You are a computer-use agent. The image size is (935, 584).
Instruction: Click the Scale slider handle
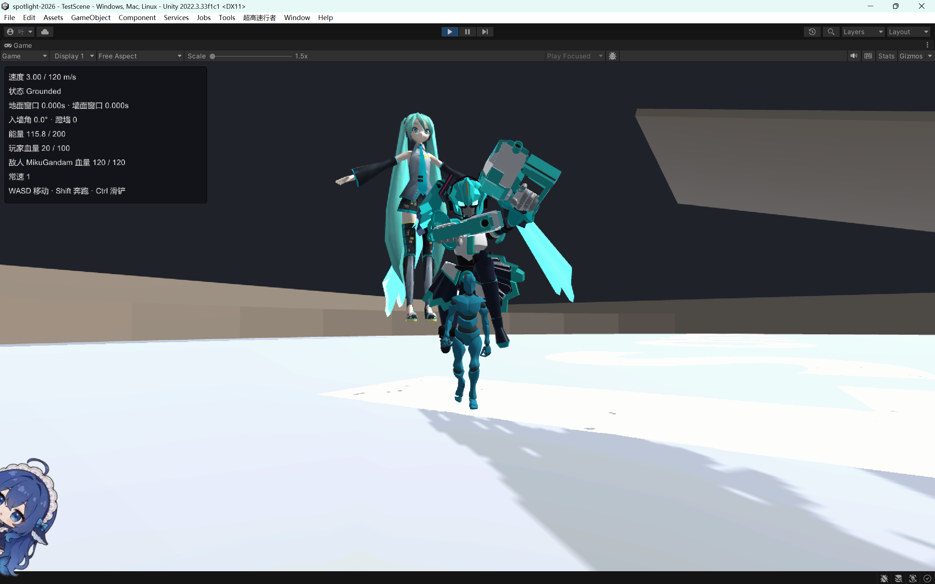click(212, 56)
